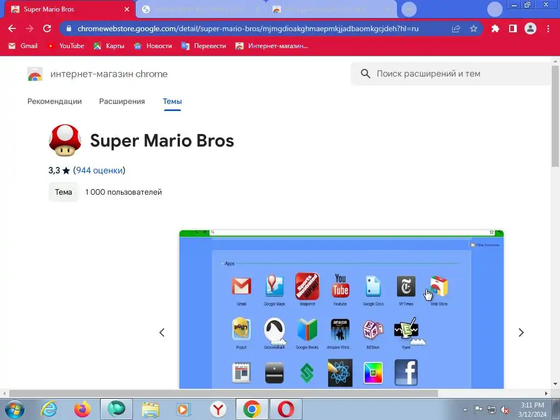This screenshot has width=560, height=420.
Task: Click the address bar URL
Action: [248, 28]
